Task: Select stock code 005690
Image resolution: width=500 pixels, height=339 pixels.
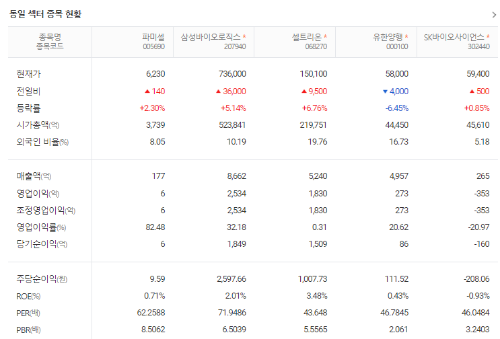Action: coord(153,46)
